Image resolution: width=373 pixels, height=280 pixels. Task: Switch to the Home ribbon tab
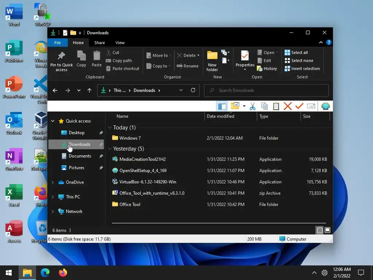(x=78, y=43)
